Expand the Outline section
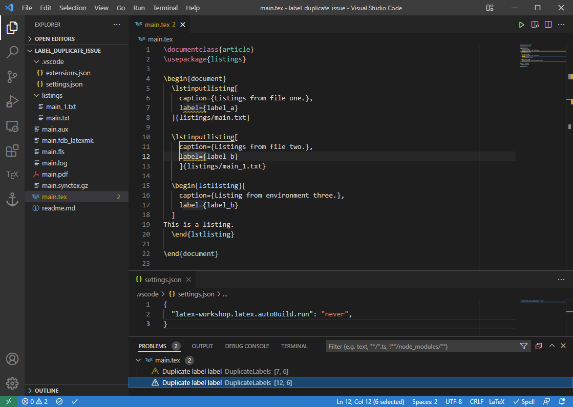 [x=46, y=391]
